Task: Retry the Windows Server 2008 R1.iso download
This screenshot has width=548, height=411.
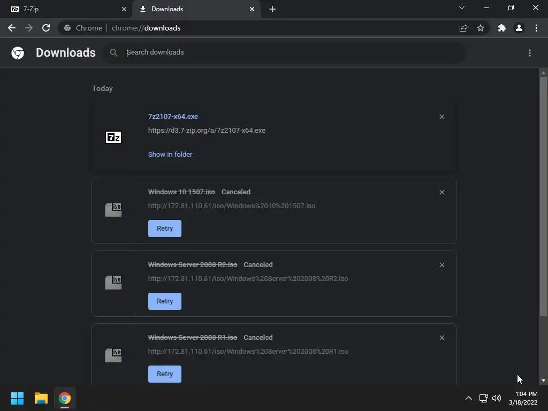Action: [x=165, y=374]
